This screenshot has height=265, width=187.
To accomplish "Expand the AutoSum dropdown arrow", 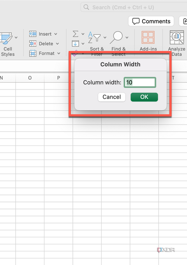I will click(83, 34).
